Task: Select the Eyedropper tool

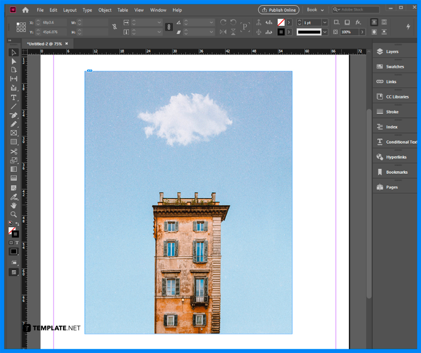Action: 13,196
